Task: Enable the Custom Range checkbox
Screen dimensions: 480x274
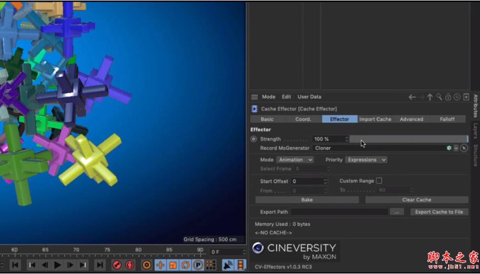Action: coord(379,181)
